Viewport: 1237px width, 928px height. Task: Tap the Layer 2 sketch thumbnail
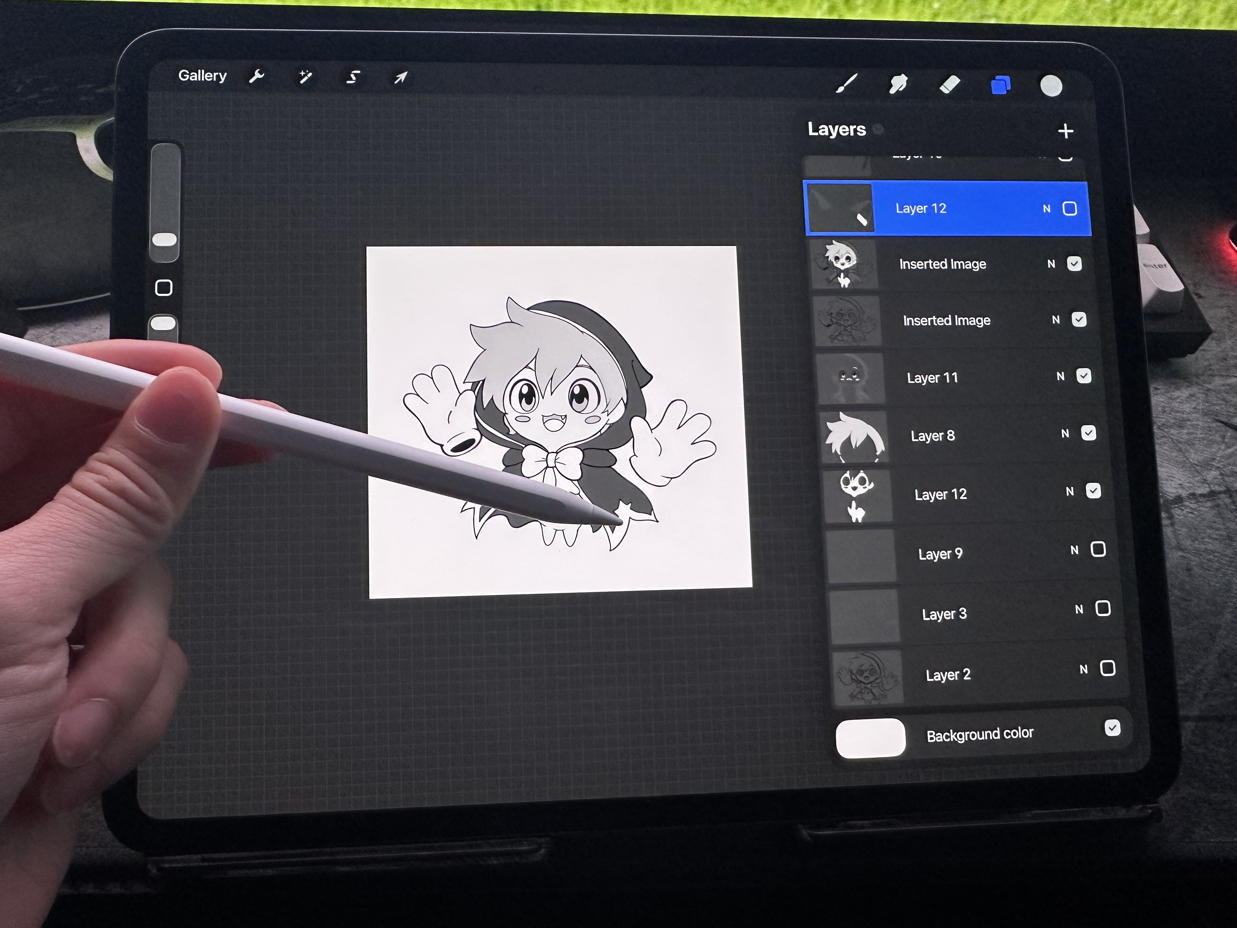869,677
